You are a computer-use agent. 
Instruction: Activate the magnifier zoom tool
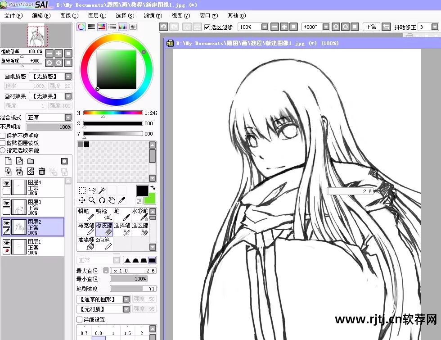pos(92,200)
